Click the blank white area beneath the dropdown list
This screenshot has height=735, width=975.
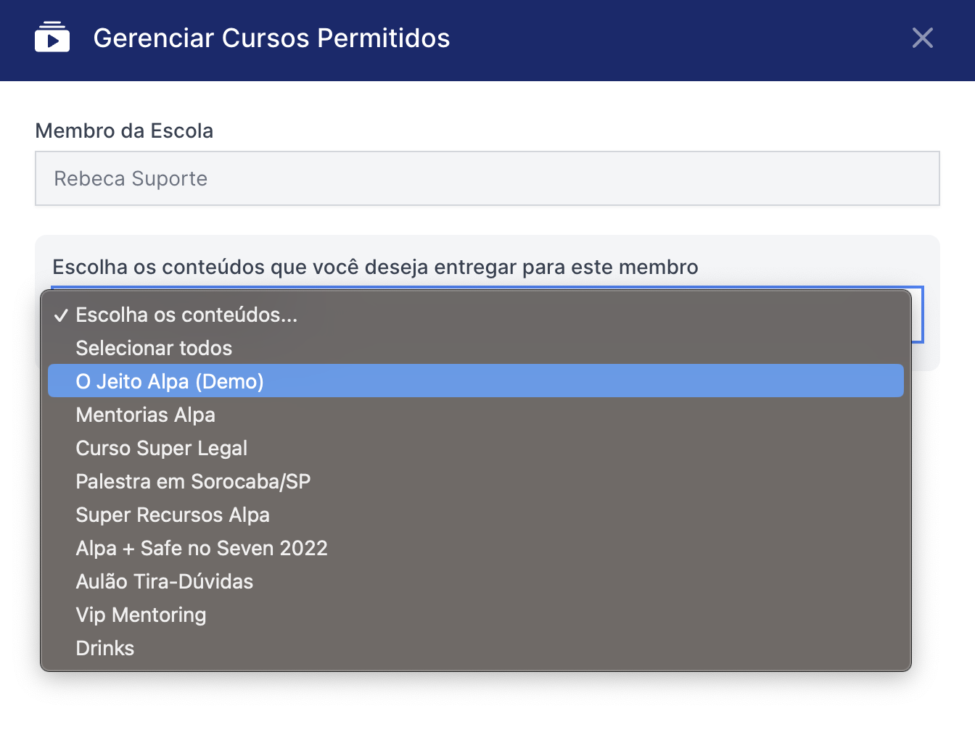coord(487,703)
